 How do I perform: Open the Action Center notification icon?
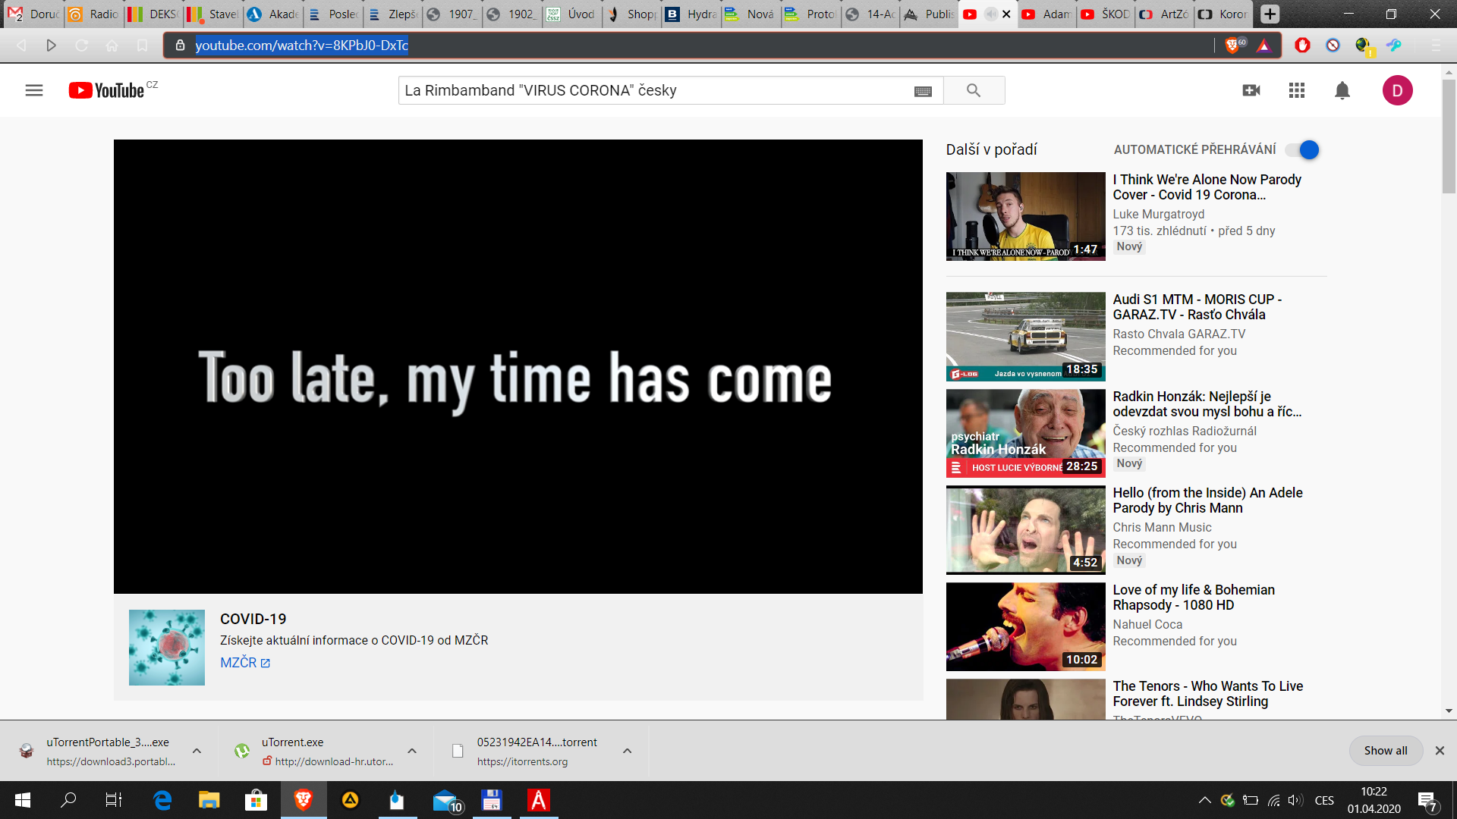point(1427,800)
